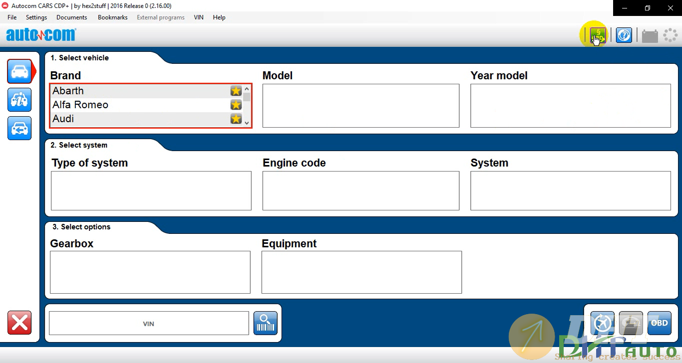Toggle the favorite star for Alfa Romeo
682x363 pixels.
(236, 105)
